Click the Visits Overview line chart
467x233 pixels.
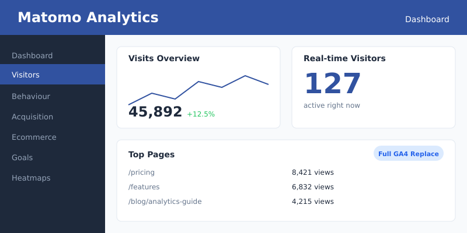coord(198,90)
